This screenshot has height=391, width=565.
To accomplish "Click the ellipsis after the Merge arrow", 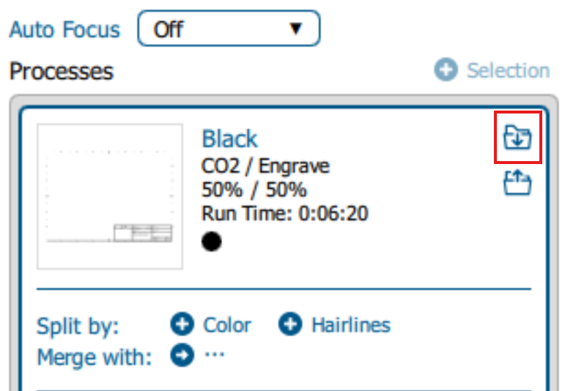I will [x=215, y=354].
